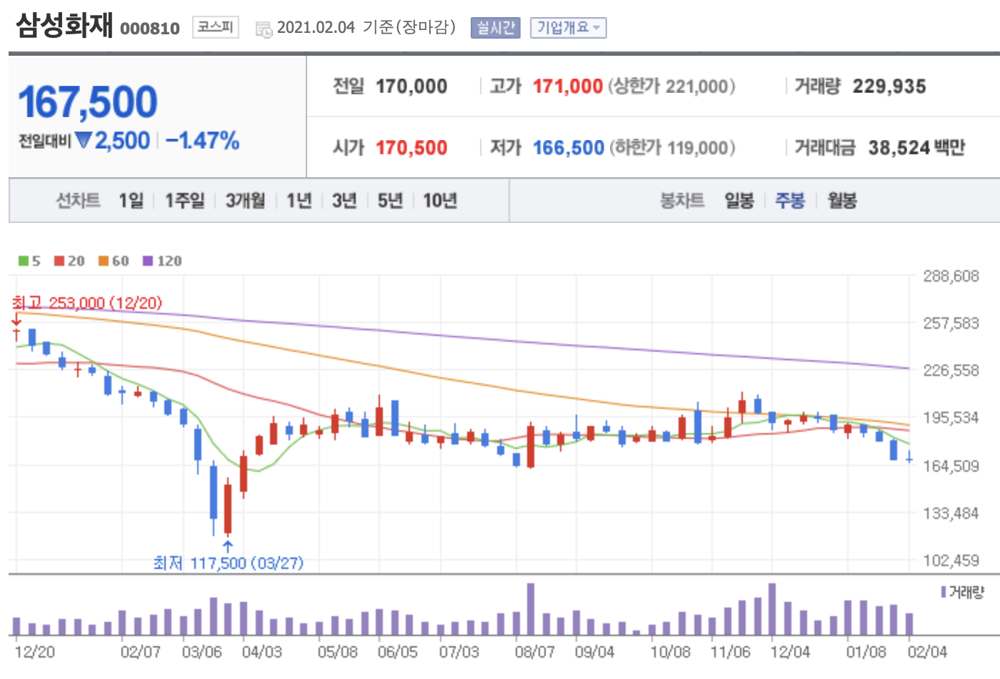The width and height of the screenshot is (1000, 679).
Task: Click the 164,509 price axis label
Action: click(951, 466)
